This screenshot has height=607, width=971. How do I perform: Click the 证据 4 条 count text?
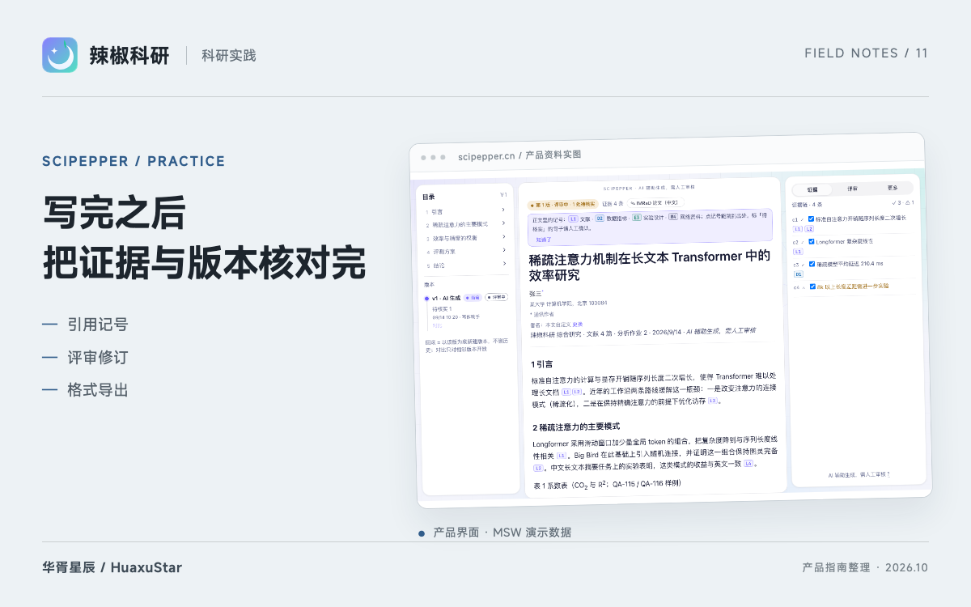coord(613,204)
